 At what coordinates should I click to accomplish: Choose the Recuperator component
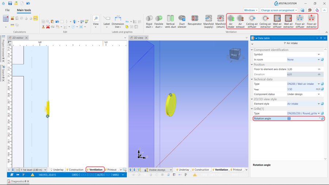(x=194, y=20)
